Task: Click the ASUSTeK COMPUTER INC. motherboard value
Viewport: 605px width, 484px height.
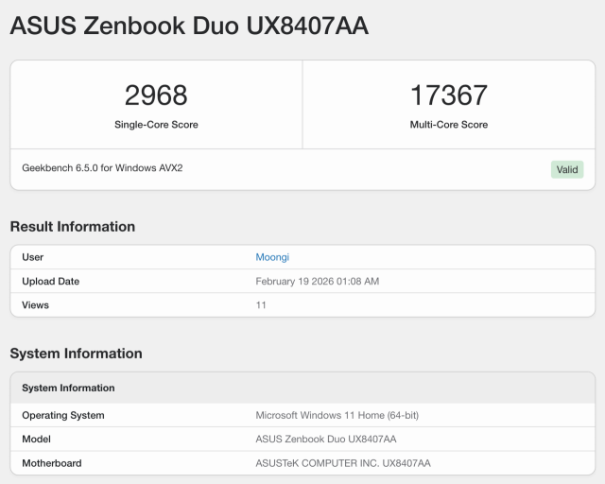Action: pos(343,463)
